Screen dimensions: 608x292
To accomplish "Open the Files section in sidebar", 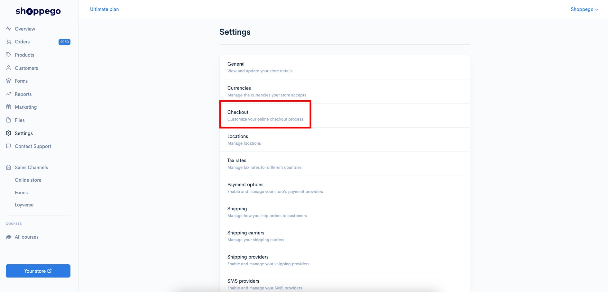I will pyautogui.click(x=20, y=120).
